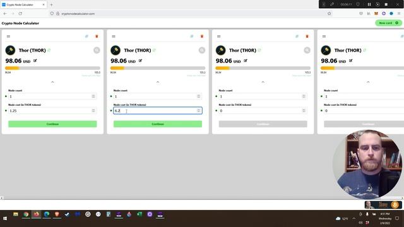Screen dimensions: 404x227
Task: Reload the page in the browser
Action: coord(20,13)
